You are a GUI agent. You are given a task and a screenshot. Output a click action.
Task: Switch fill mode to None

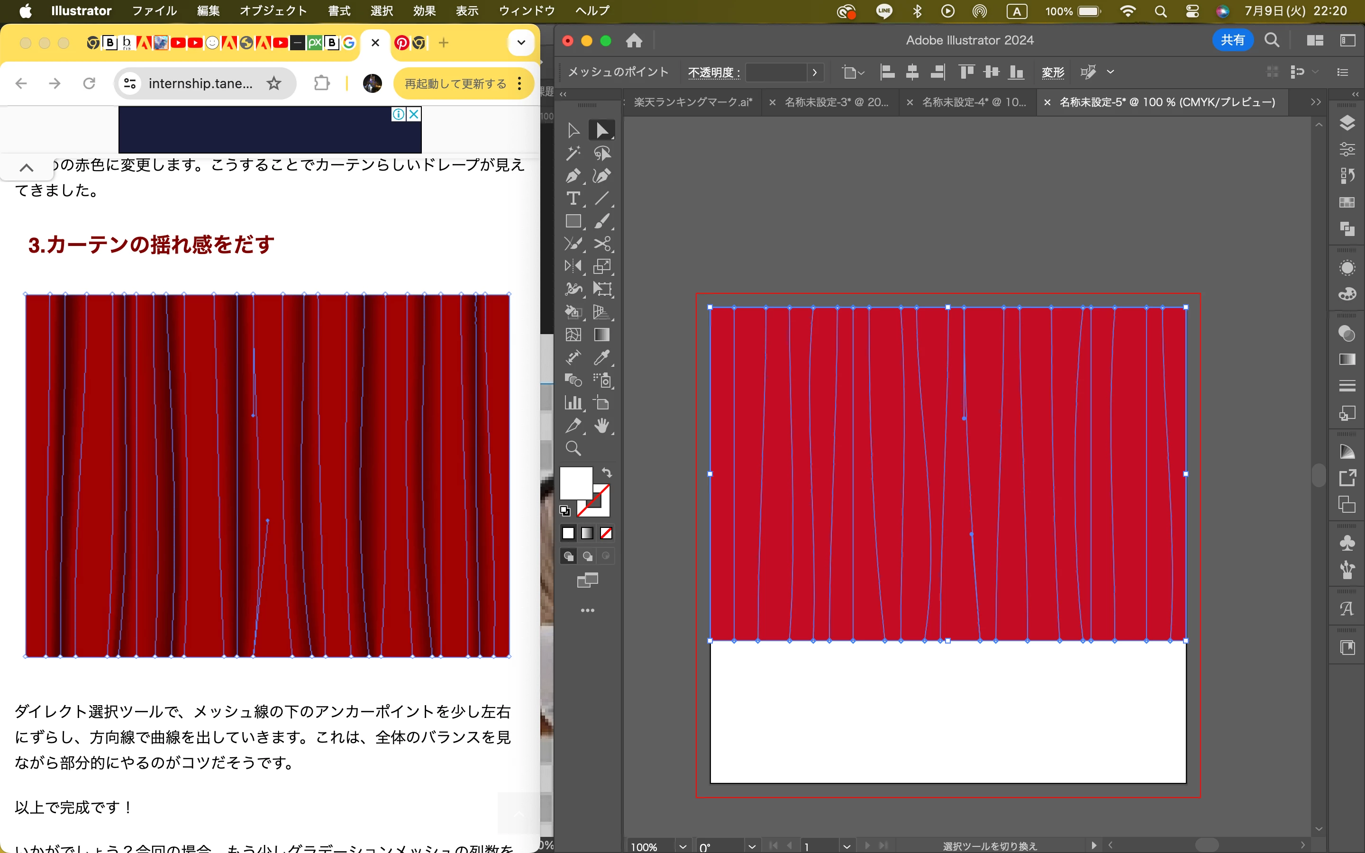point(606,533)
